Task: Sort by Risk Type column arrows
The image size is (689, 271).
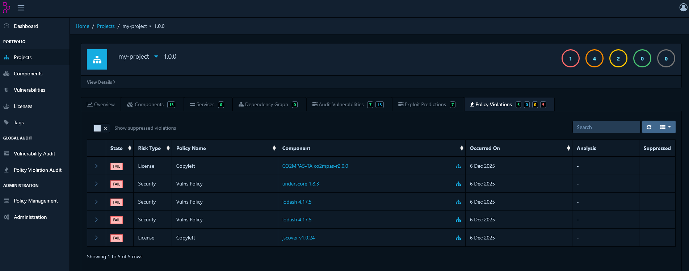Action: pos(168,148)
